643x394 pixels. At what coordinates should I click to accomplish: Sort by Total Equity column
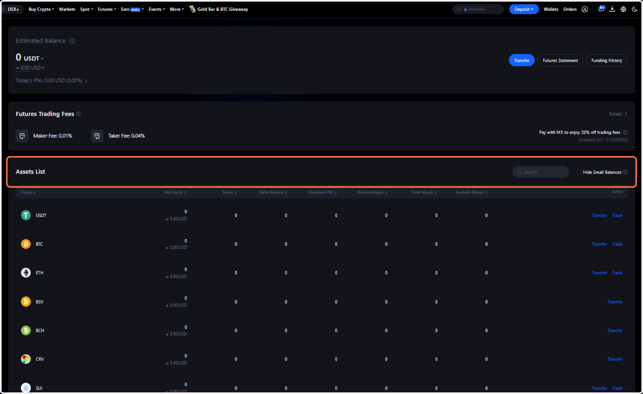click(x=175, y=192)
